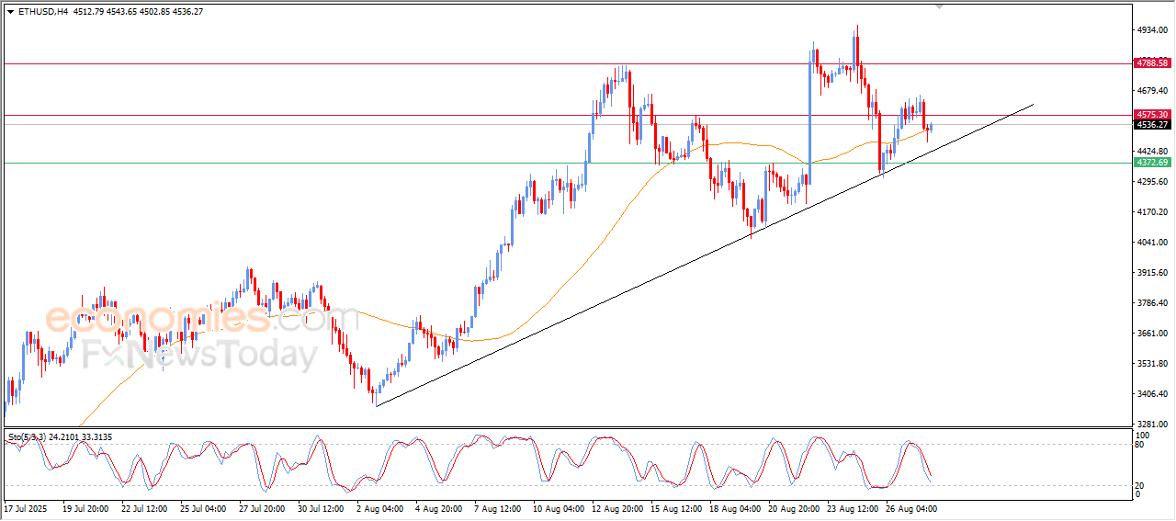This screenshot has width=1176, height=521.
Task: Click the 30 Jul 12:00 time label
Action: [x=321, y=508]
